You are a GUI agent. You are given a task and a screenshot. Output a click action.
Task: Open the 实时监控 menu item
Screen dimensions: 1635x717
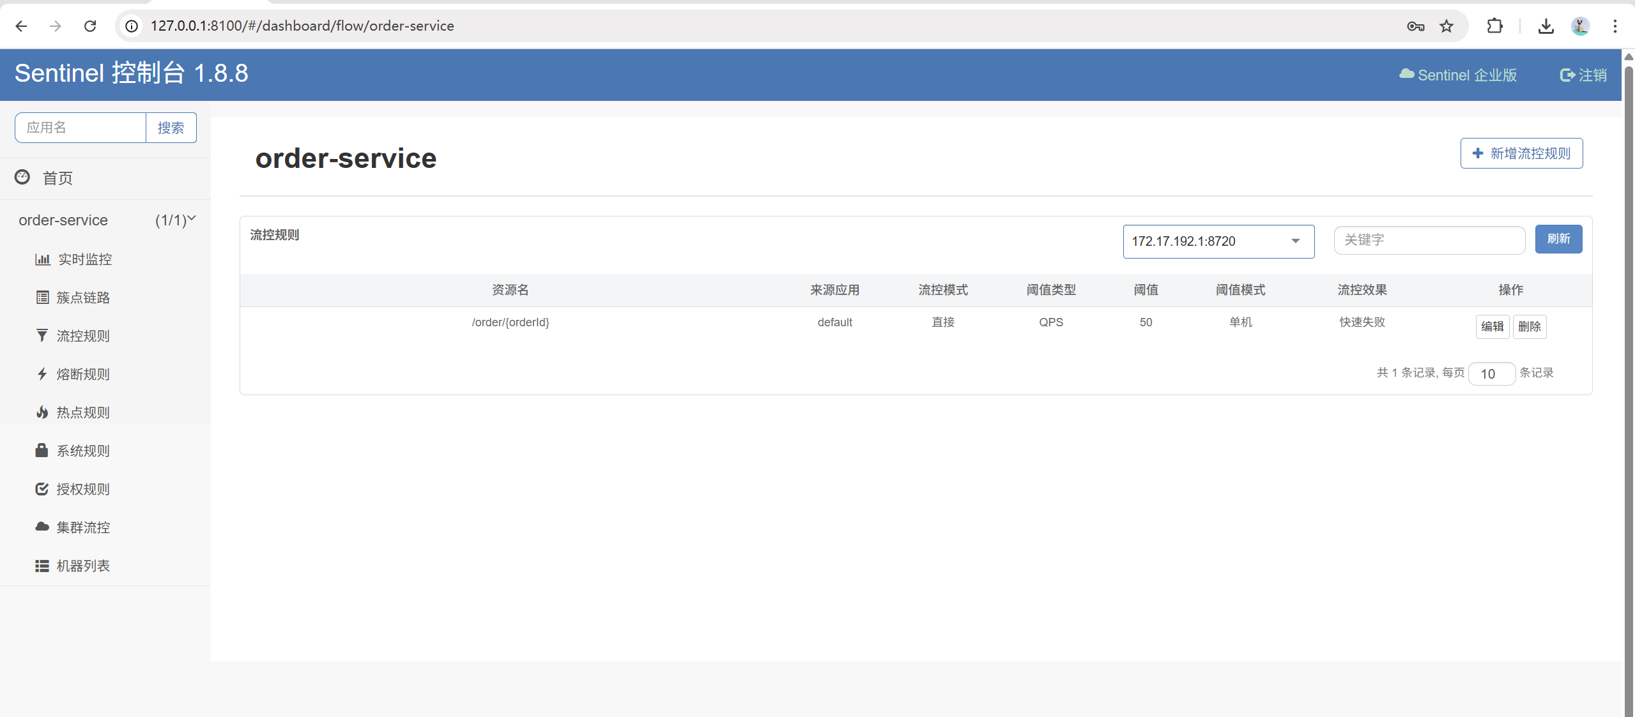[85, 259]
